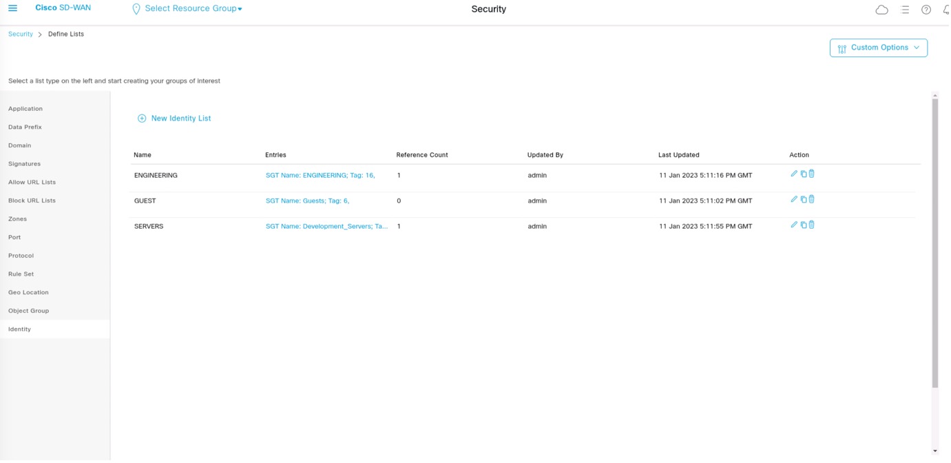Select the Identity list type
This screenshot has width=951, height=463.
click(19, 329)
